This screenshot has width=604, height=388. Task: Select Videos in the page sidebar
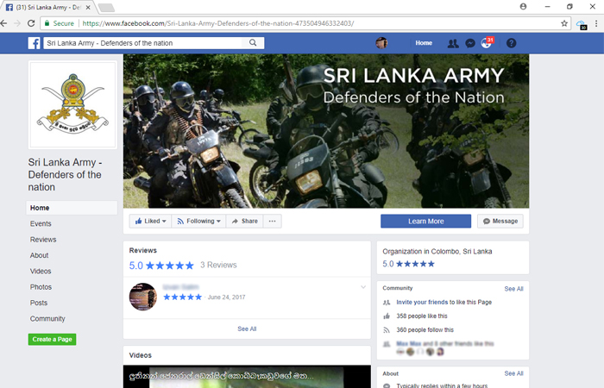click(41, 271)
